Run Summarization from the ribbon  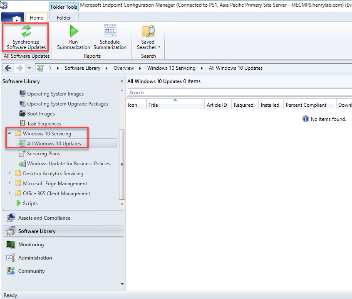[x=74, y=32]
